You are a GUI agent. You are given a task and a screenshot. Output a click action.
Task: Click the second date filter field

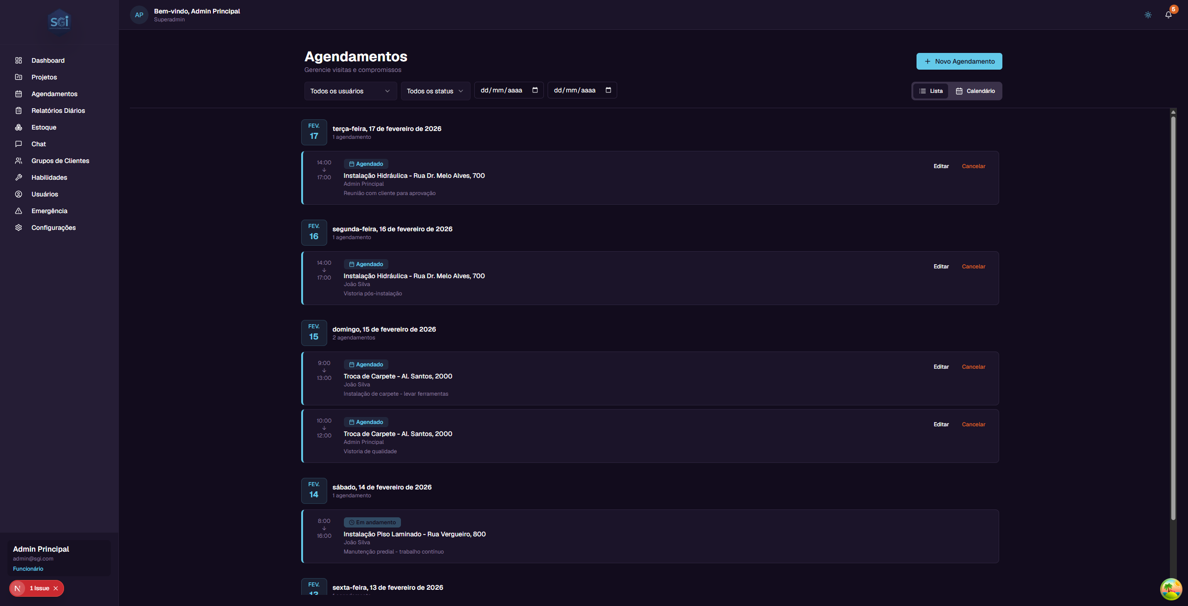click(575, 90)
